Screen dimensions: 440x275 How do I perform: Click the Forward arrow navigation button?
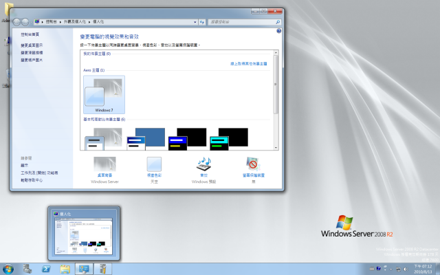[x=25, y=22]
